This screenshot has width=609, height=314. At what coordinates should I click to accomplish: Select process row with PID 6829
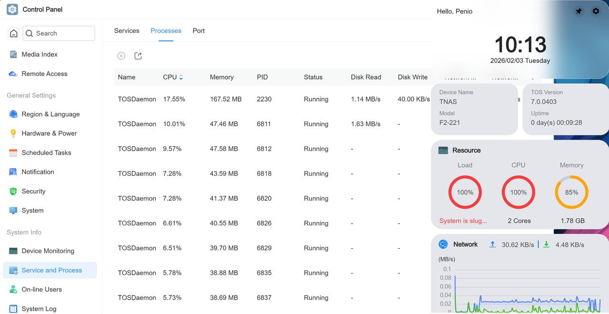272,248
